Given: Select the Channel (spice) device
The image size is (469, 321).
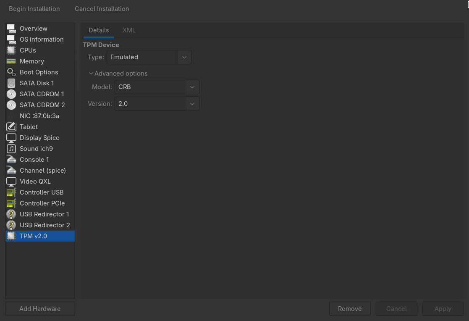Looking at the screenshot, I should (42, 170).
